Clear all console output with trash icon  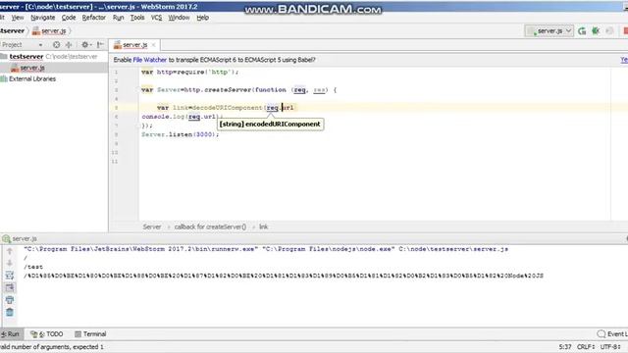pyautogui.click(x=10, y=312)
